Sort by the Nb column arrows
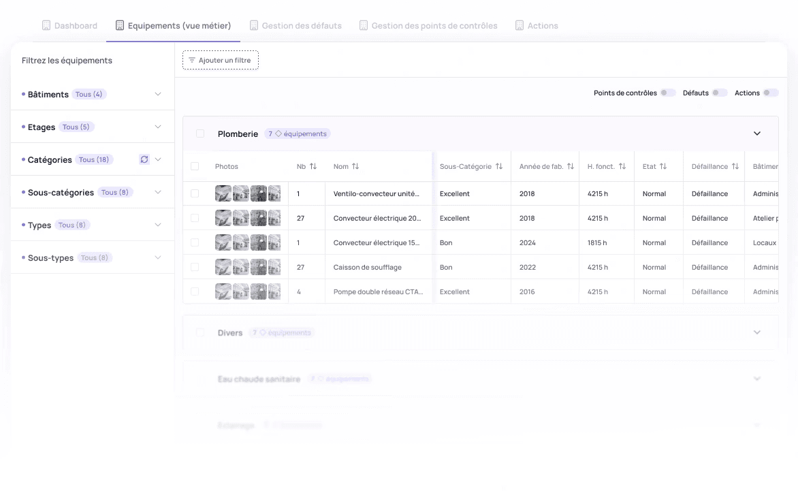This screenshot has width=798, height=491. (313, 166)
